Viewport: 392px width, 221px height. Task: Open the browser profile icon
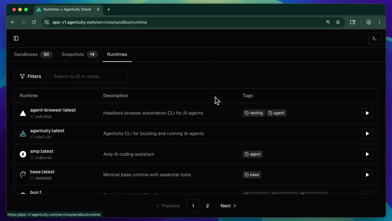[369, 22]
